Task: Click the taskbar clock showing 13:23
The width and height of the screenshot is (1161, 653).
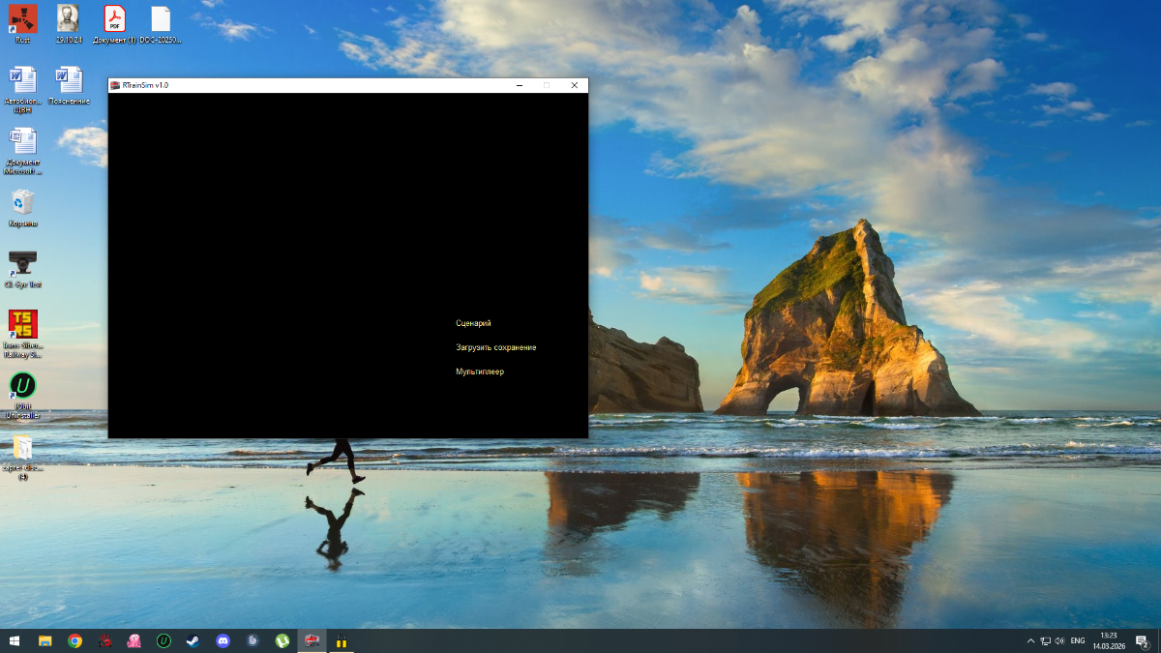Action: coord(1108,640)
